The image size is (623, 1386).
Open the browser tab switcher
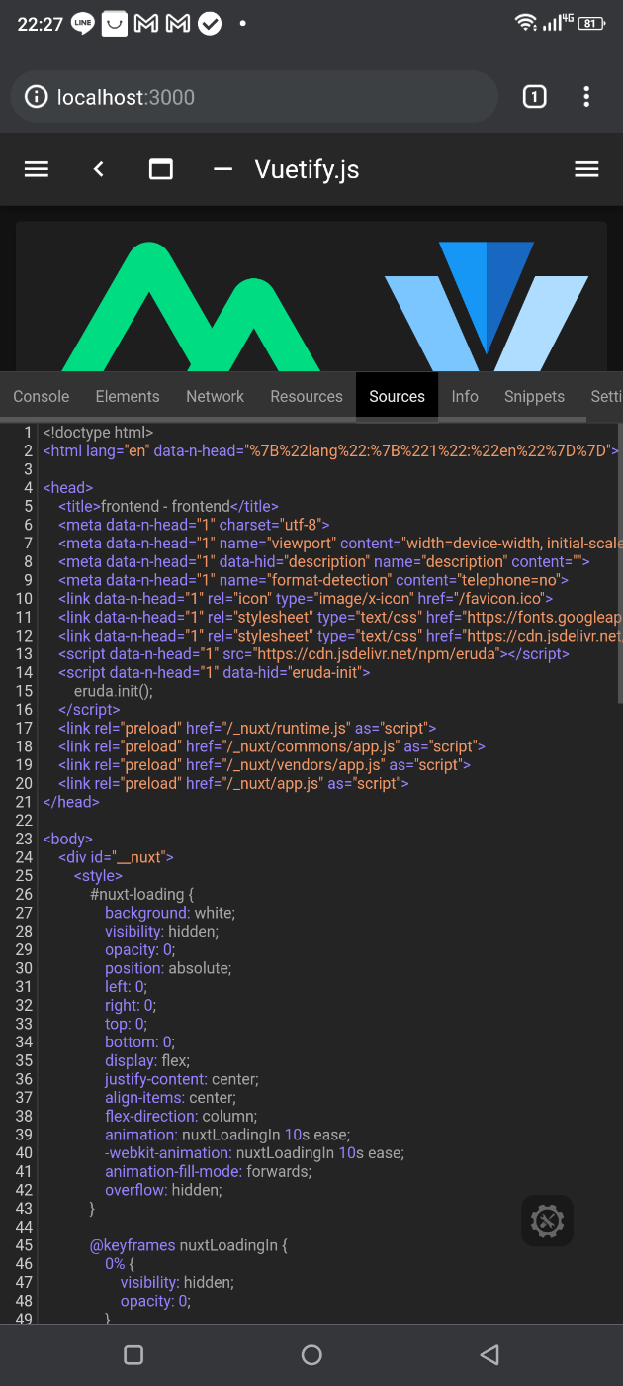(534, 96)
